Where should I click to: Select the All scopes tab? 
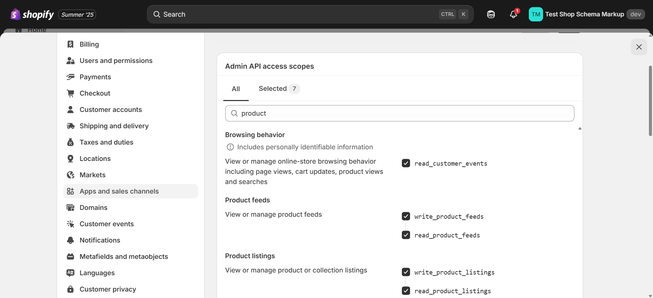[x=236, y=89]
